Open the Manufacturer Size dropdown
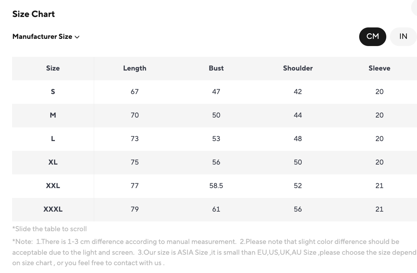The width and height of the screenshot is (417, 273). pos(46,37)
